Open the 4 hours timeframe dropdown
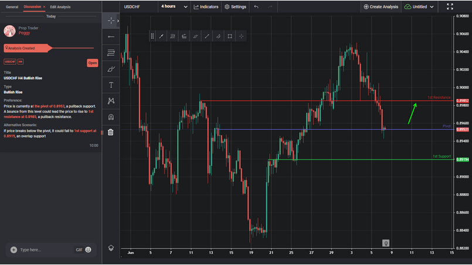Screen dimensions: 472x265 (174, 6)
